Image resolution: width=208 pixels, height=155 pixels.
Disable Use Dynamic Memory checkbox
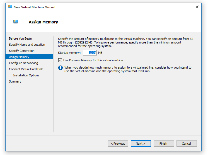tap(60, 60)
